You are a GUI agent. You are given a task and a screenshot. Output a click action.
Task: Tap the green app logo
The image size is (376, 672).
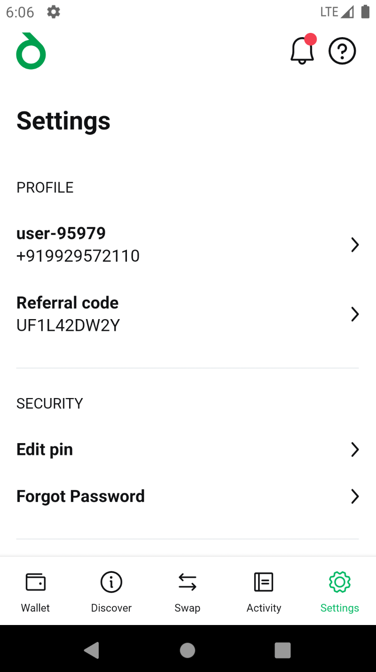point(31,52)
